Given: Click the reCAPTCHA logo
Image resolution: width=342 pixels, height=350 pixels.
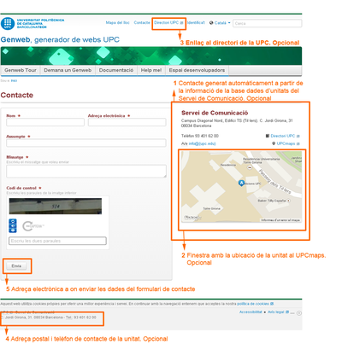Looking at the screenshot, I should click(33, 226).
